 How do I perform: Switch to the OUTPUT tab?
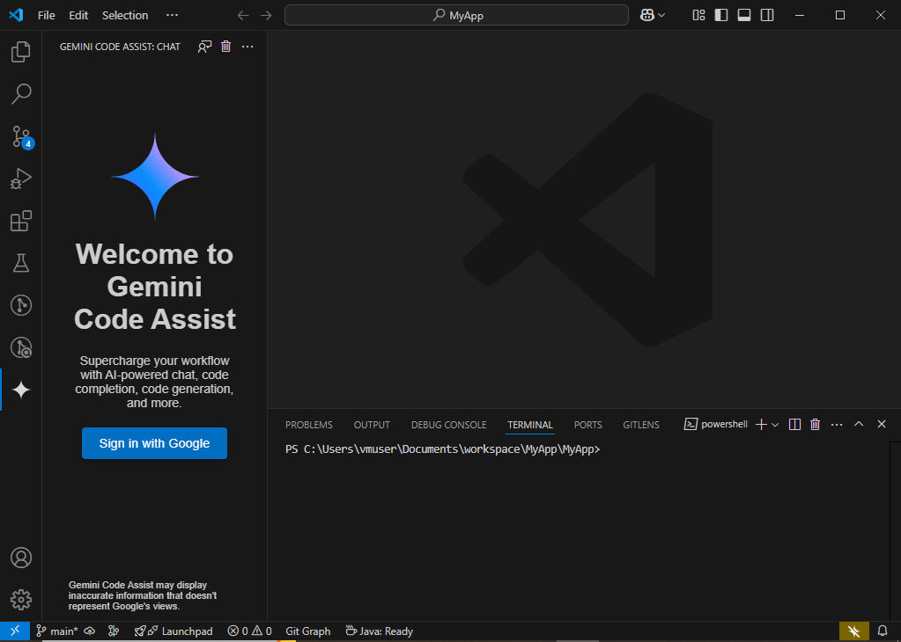tap(372, 425)
